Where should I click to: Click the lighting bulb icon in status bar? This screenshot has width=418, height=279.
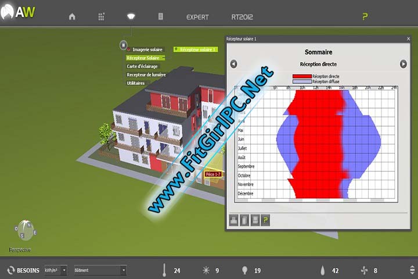click(x=244, y=270)
